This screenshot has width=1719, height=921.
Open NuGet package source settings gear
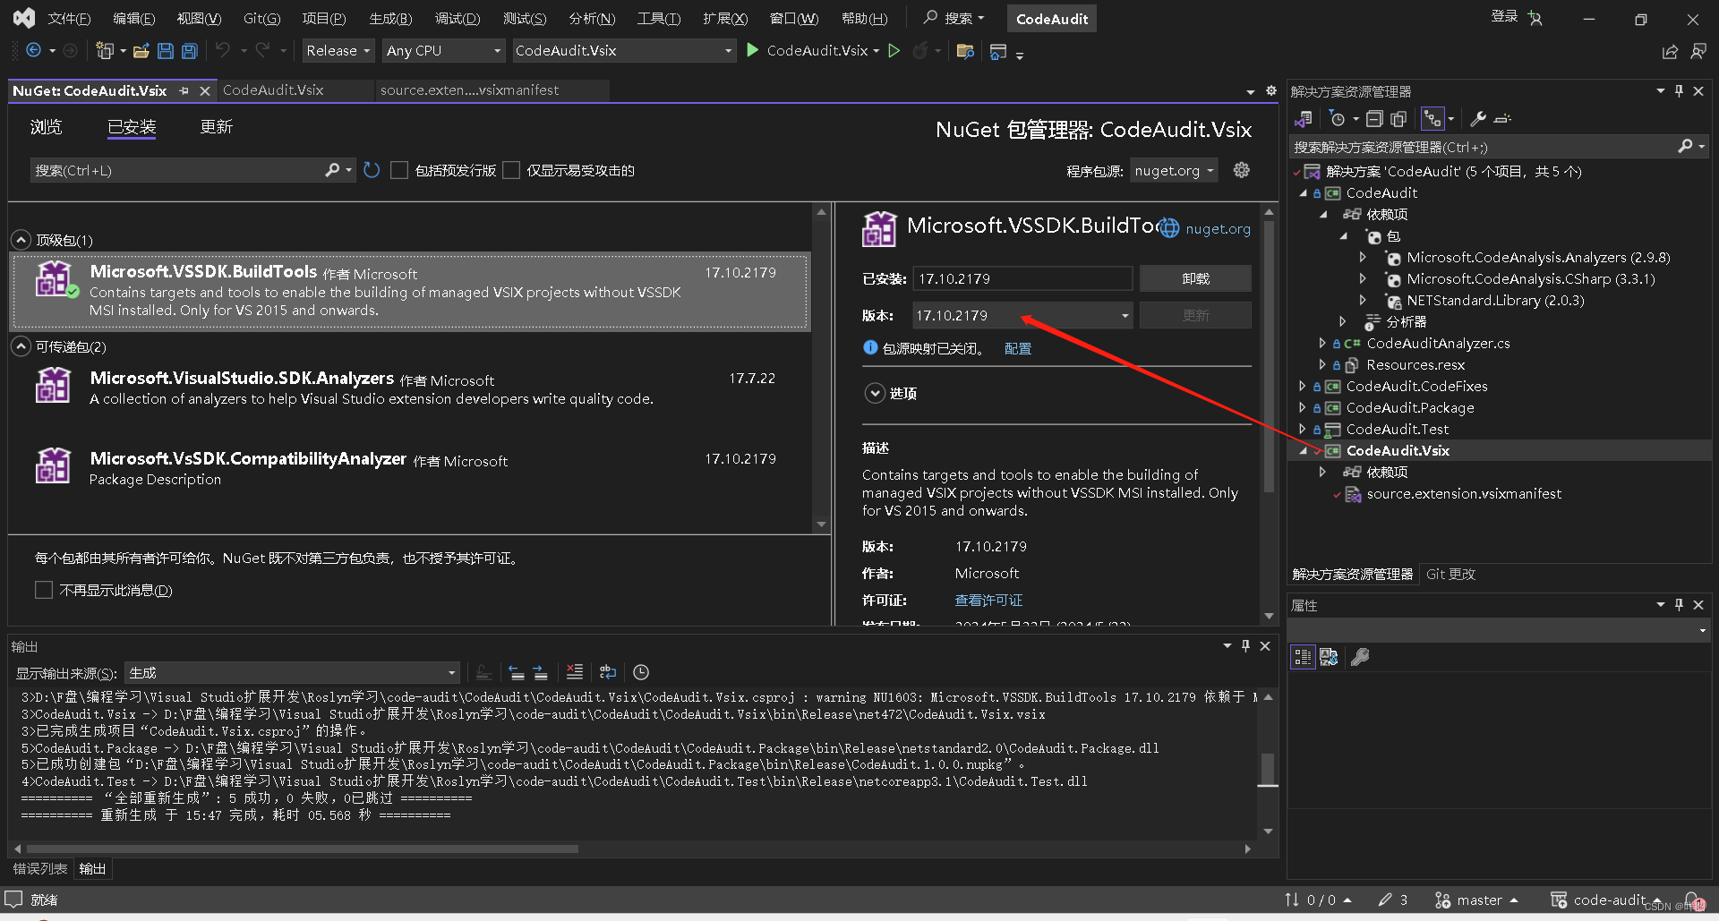pos(1242,170)
